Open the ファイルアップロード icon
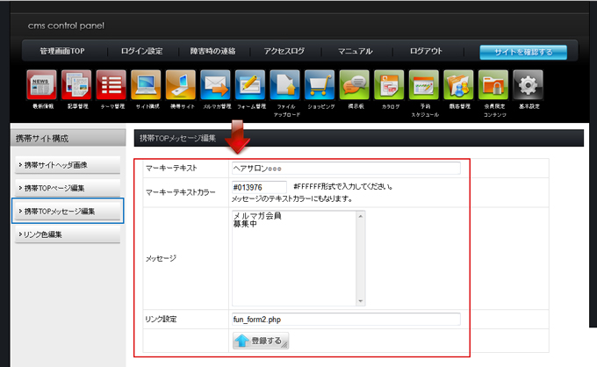Viewport: 597px width, 367px height. (x=285, y=85)
